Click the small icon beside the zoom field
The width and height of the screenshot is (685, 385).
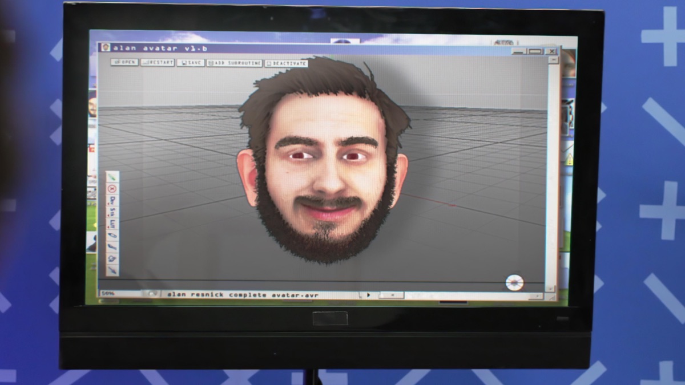[152, 294]
